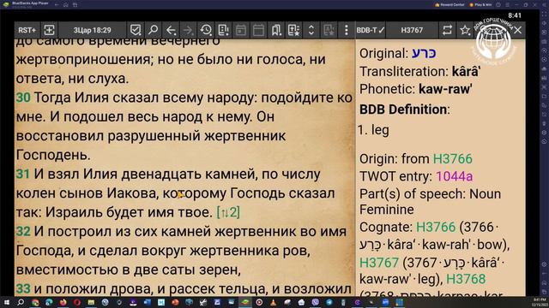
Task: Toggle the sync arrows icon in dictionary panel
Action: tap(447, 30)
